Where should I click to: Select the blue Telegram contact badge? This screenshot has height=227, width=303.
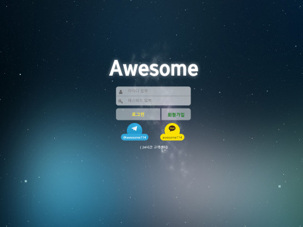pyautogui.click(x=134, y=132)
